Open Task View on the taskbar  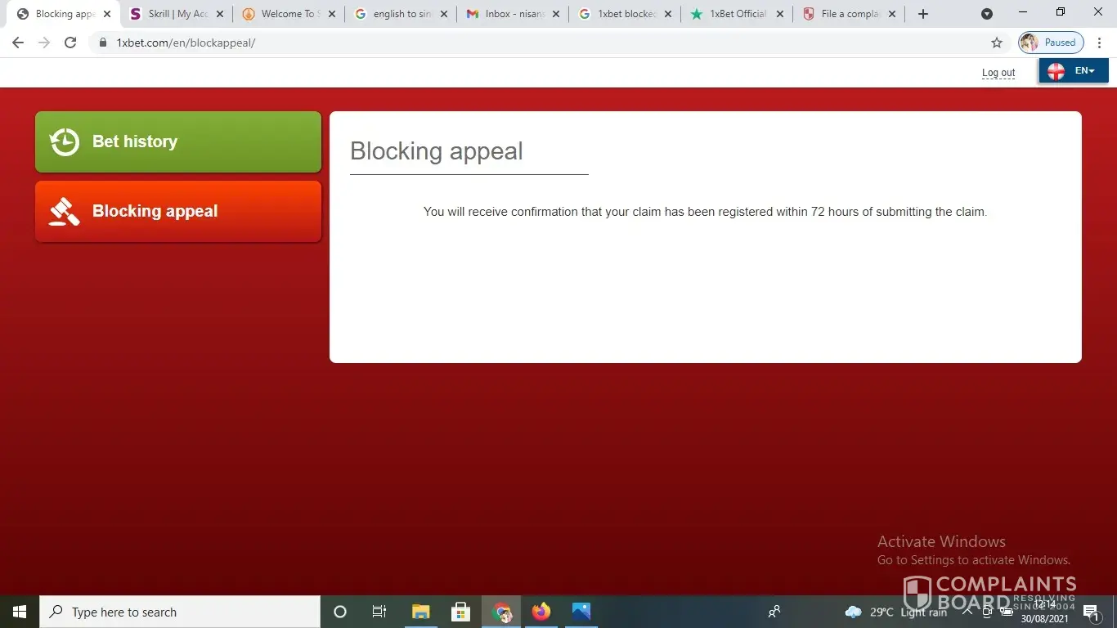click(x=379, y=612)
